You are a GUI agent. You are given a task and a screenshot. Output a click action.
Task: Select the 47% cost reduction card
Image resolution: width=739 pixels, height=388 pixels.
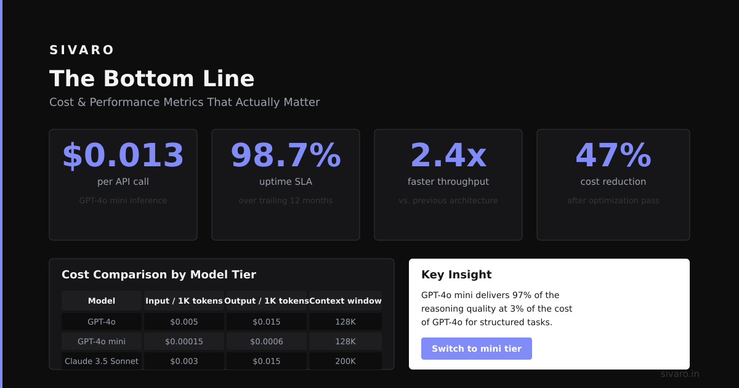tap(613, 185)
